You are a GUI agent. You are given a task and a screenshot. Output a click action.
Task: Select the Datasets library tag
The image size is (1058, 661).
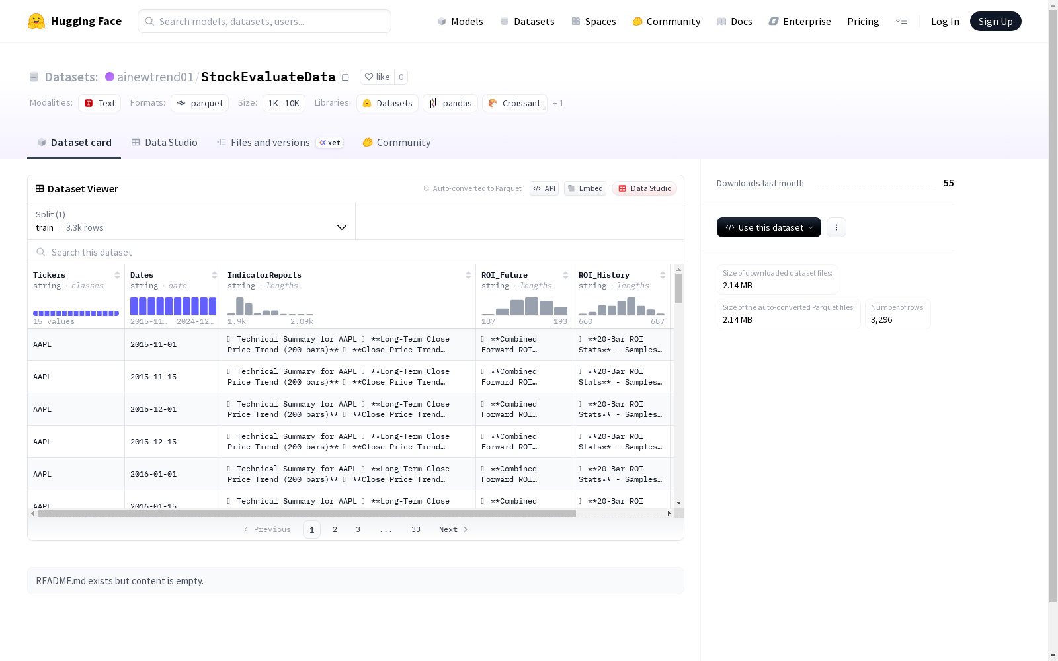pyautogui.click(x=387, y=103)
